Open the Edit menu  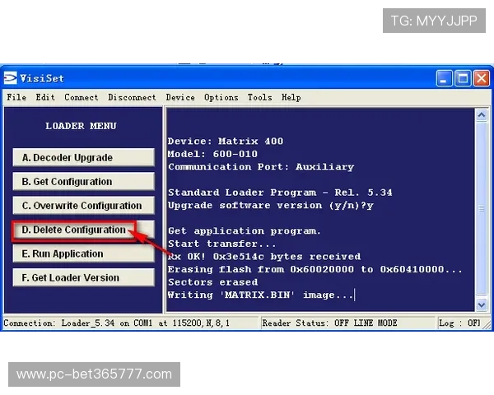point(45,97)
